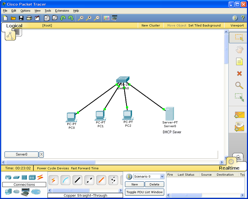Choose the Delete red X tool
This screenshot has width=248, height=199.
click(x=239, y=73)
